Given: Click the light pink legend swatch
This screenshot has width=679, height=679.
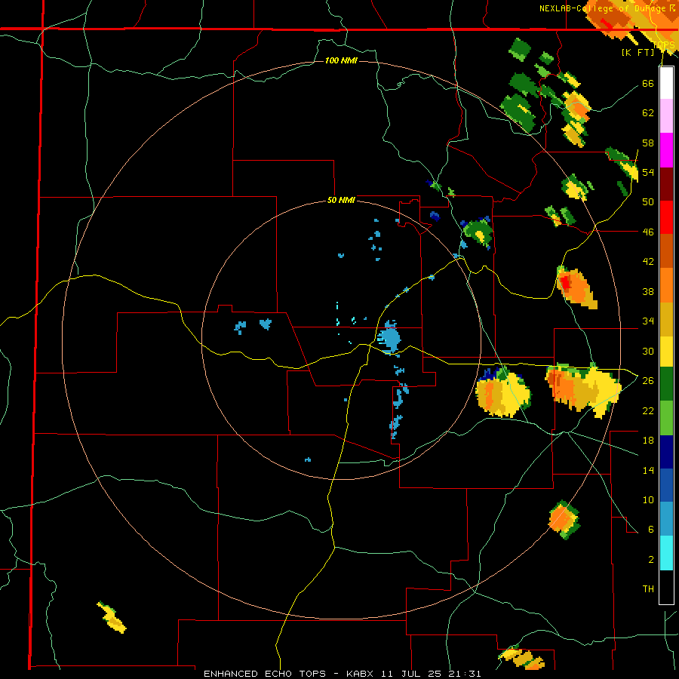Looking at the screenshot, I should tap(666, 116).
